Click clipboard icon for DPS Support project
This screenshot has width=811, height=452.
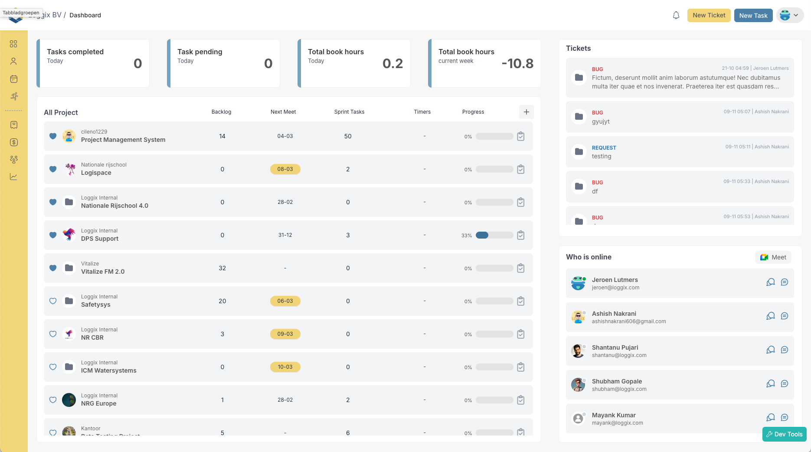[521, 235]
